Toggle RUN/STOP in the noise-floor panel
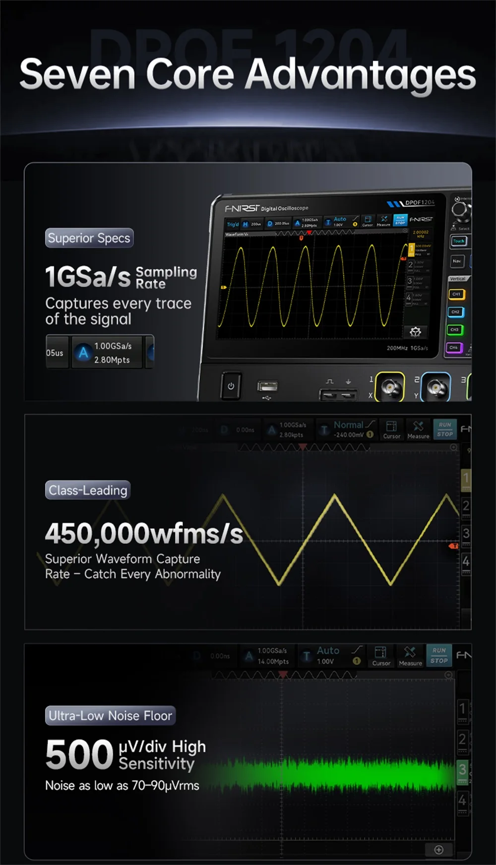 point(439,656)
